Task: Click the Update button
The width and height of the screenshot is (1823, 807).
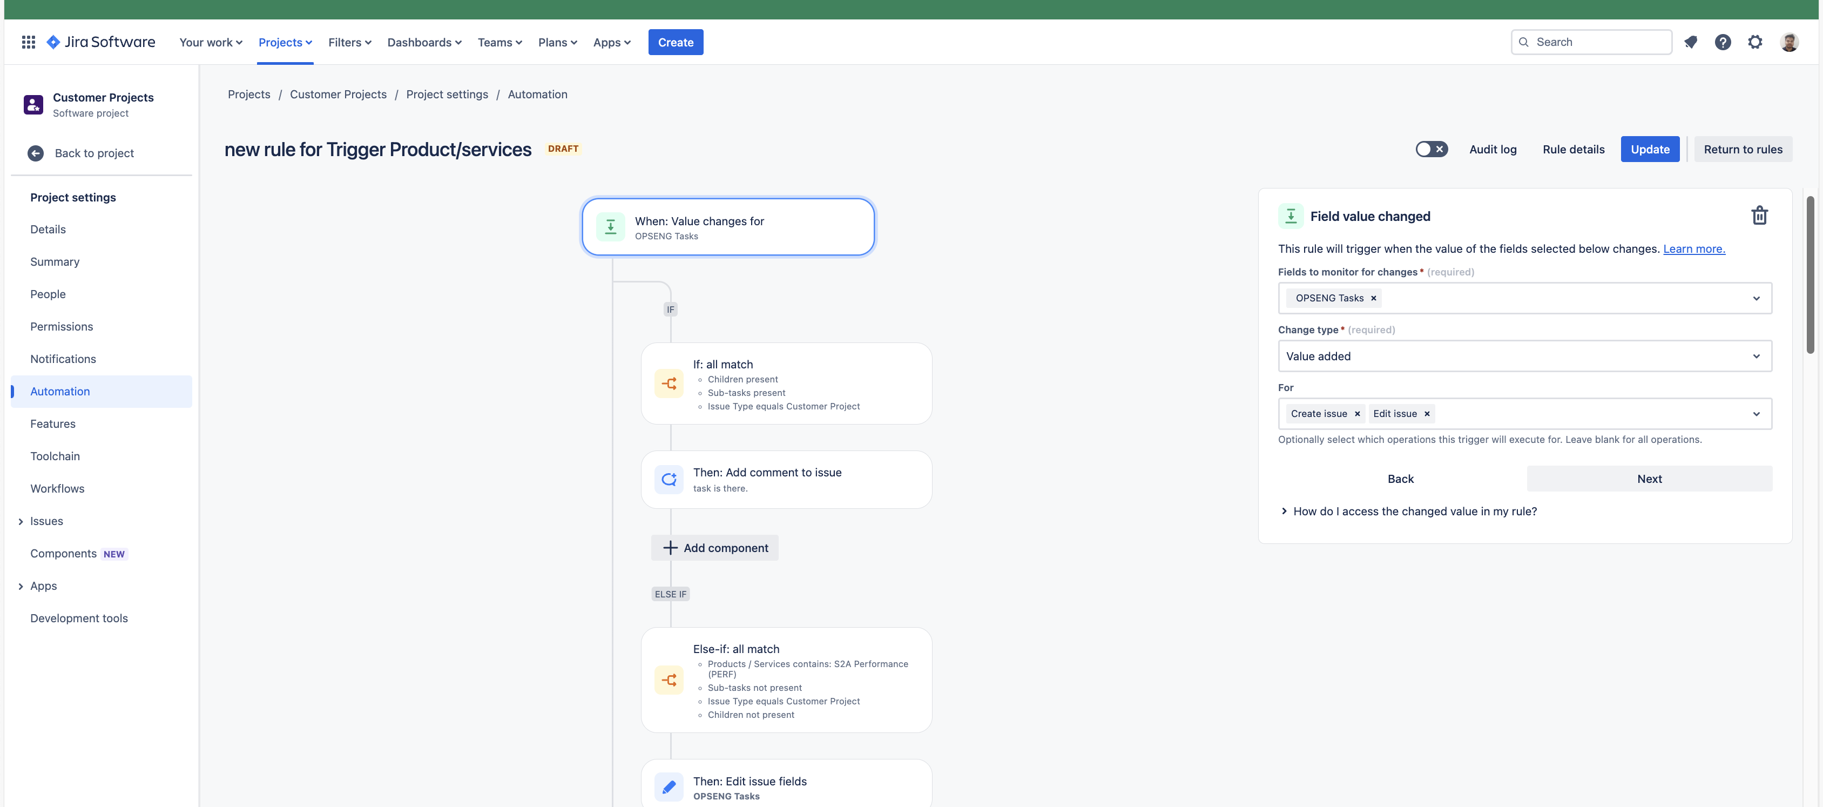Action: coord(1650,150)
